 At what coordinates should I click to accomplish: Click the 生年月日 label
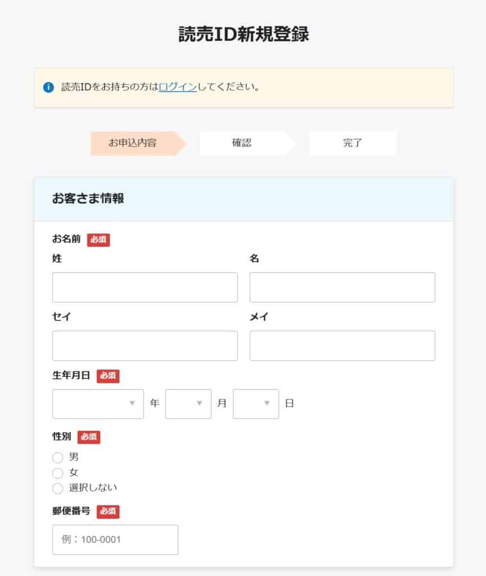71,375
